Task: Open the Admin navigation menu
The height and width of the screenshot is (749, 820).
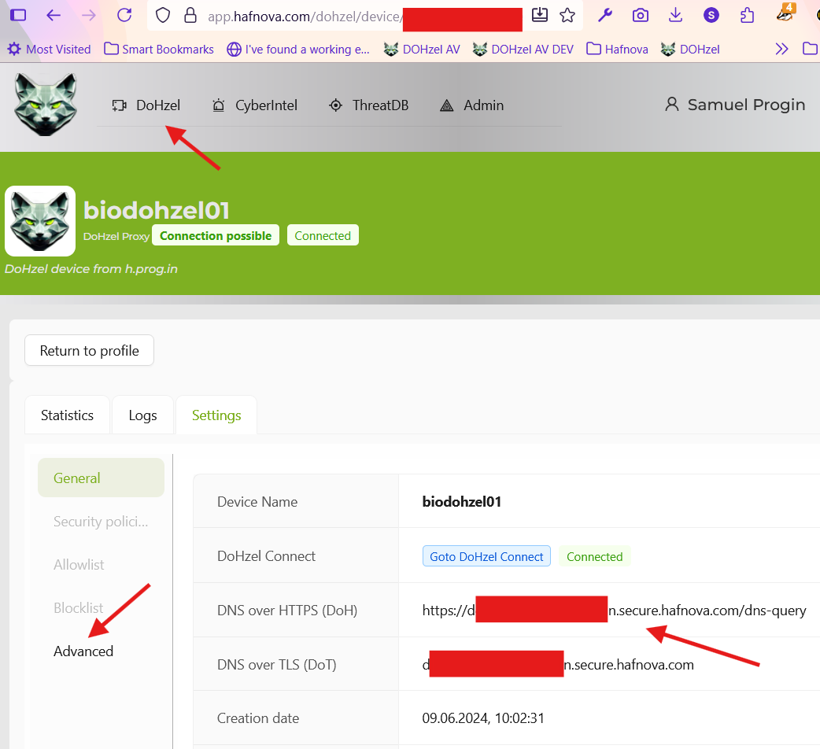Action: pyautogui.click(x=471, y=105)
